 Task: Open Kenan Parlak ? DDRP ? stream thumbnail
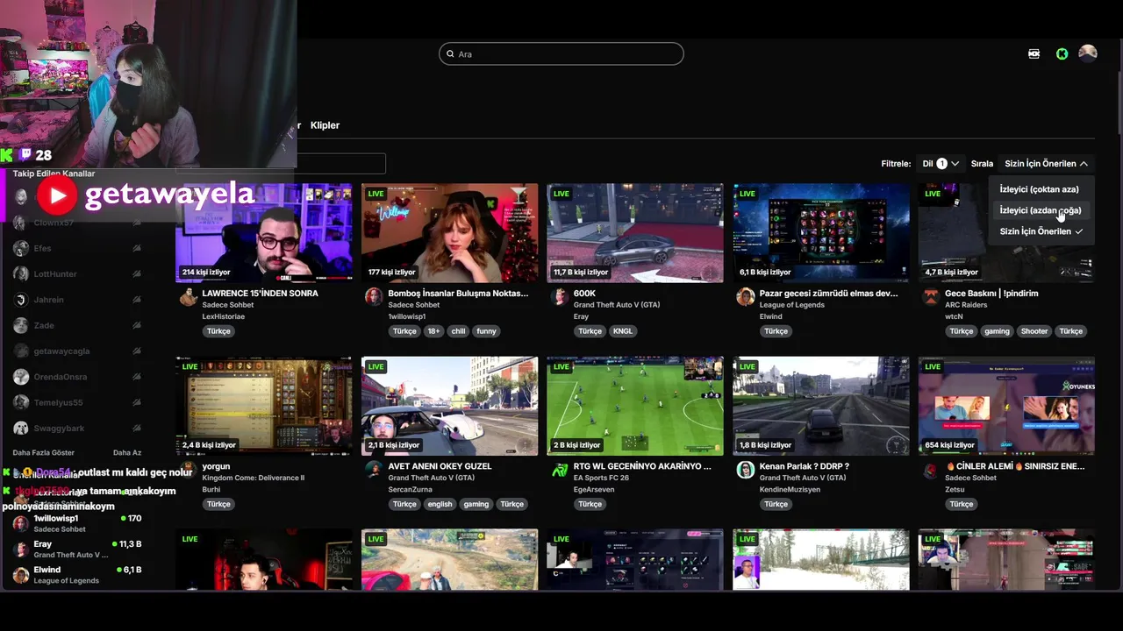click(821, 406)
